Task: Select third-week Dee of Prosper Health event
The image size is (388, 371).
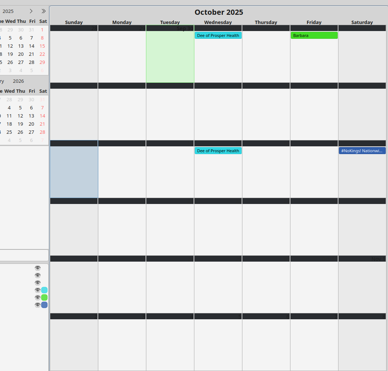Action: [x=218, y=151]
